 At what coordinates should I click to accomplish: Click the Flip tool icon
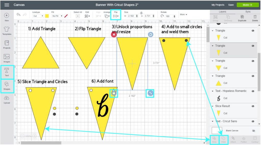coord(115,16)
